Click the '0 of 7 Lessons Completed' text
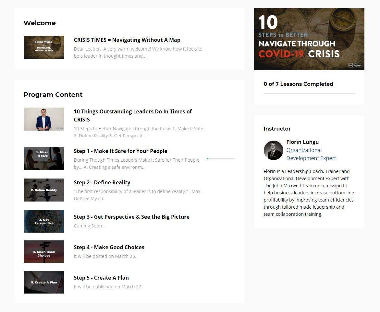 click(298, 84)
